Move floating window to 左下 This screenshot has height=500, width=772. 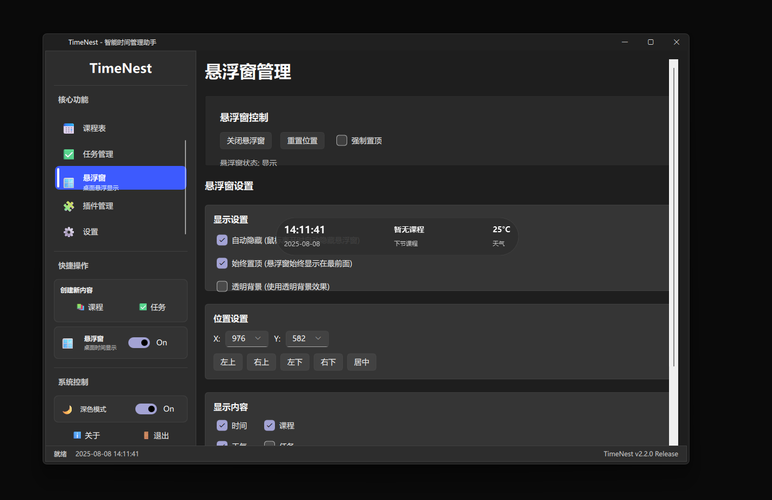[295, 362]
